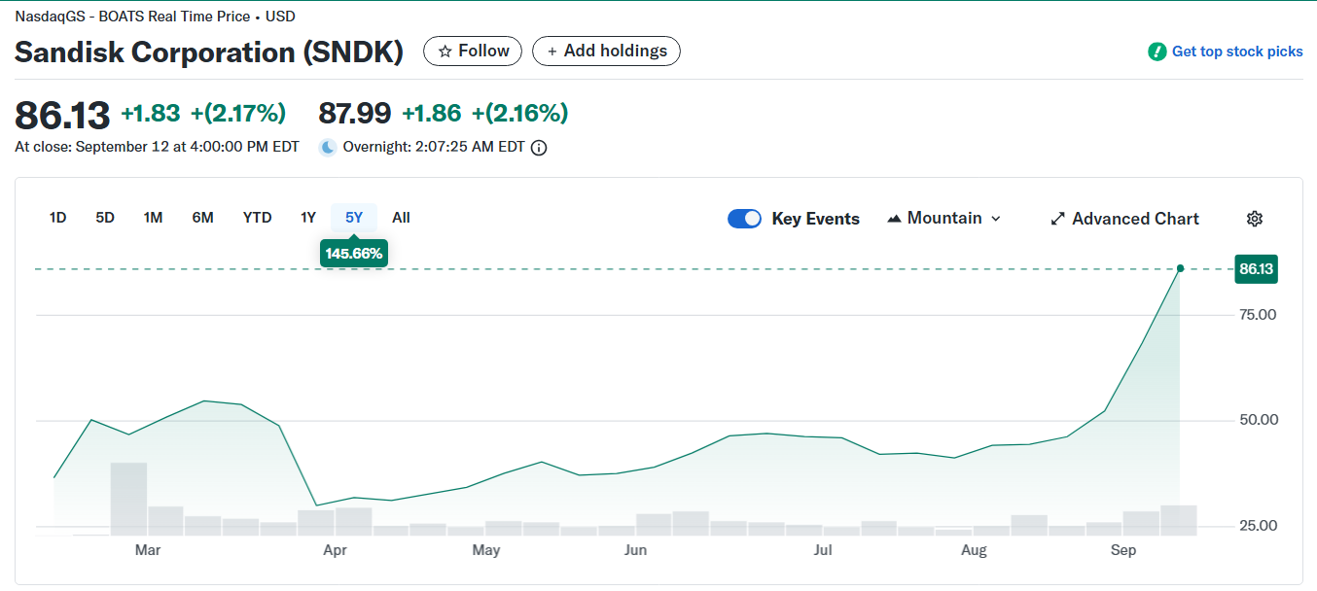The image size is (1317, 591).
Task: Select the All time range
Action: point(401,218)
